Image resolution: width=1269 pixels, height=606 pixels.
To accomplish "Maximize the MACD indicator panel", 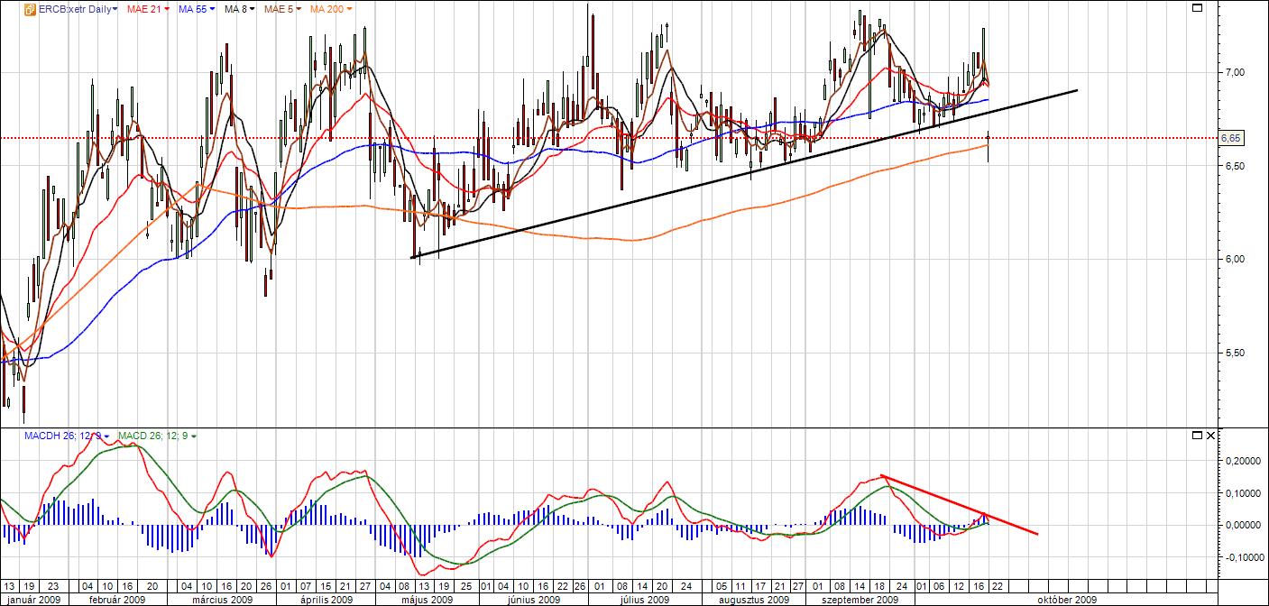I will point(1196,436).
